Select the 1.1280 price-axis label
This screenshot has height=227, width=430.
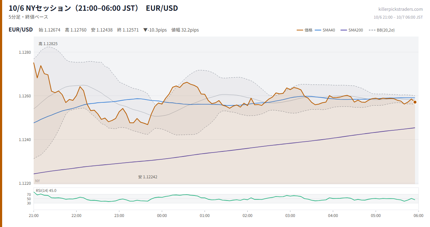click(x=25, y=52)
